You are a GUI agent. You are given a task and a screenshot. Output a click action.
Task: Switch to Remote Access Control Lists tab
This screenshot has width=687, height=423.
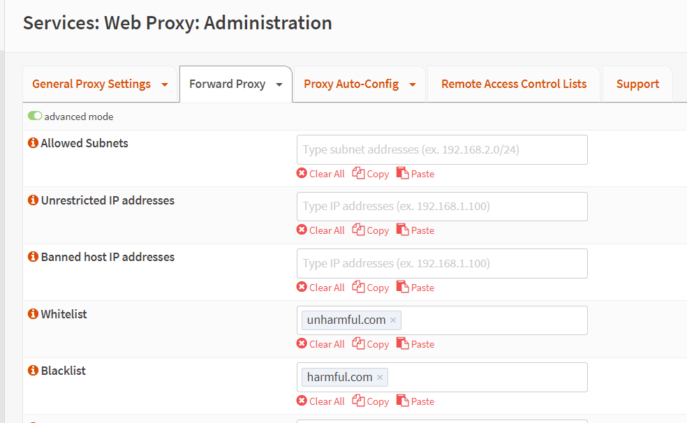513,84
